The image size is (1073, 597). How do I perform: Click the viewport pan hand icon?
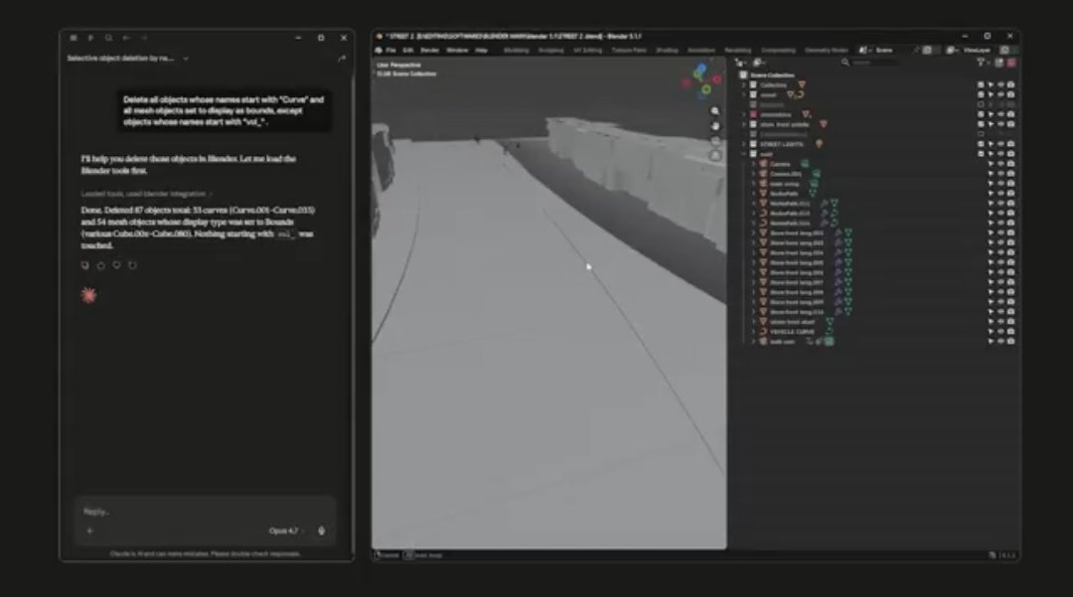715,126
